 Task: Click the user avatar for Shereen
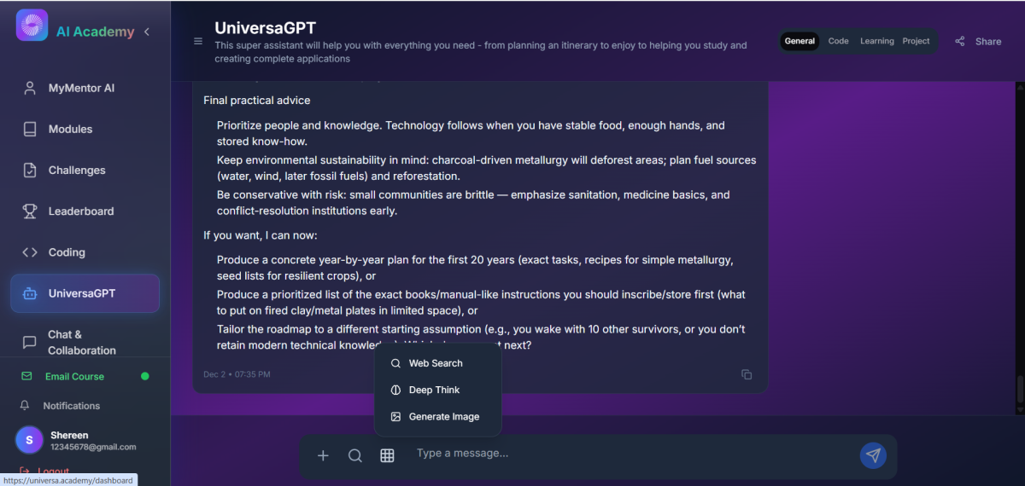pyautogui.click(x=29, y=440)
